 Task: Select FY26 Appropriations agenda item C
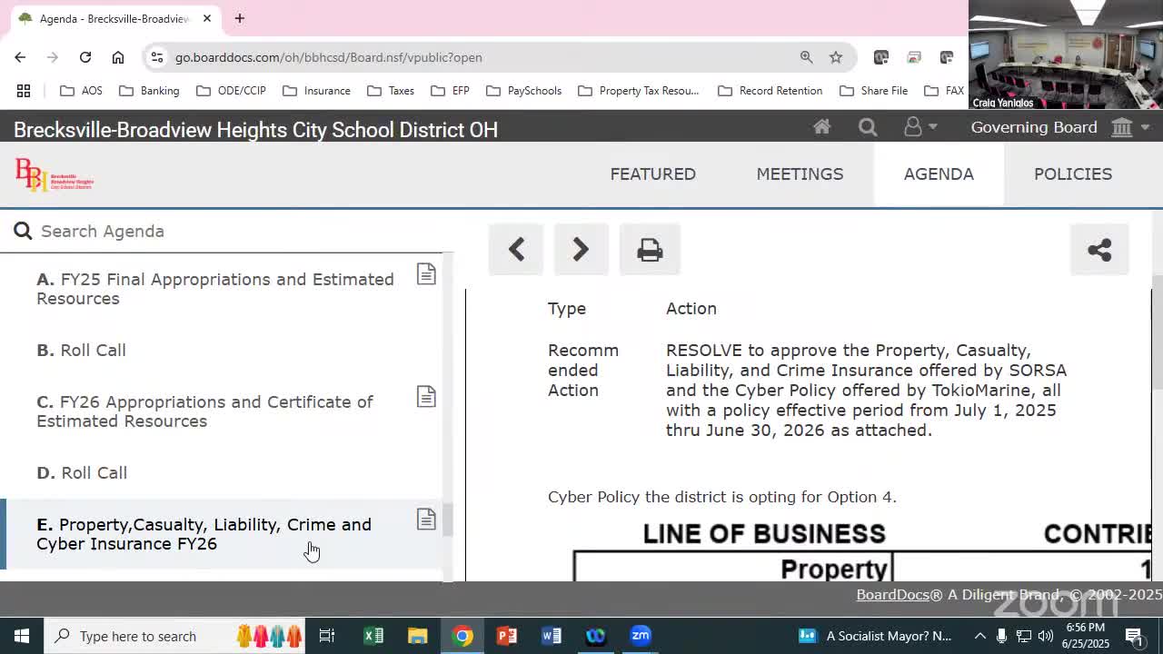coord(204,411)
